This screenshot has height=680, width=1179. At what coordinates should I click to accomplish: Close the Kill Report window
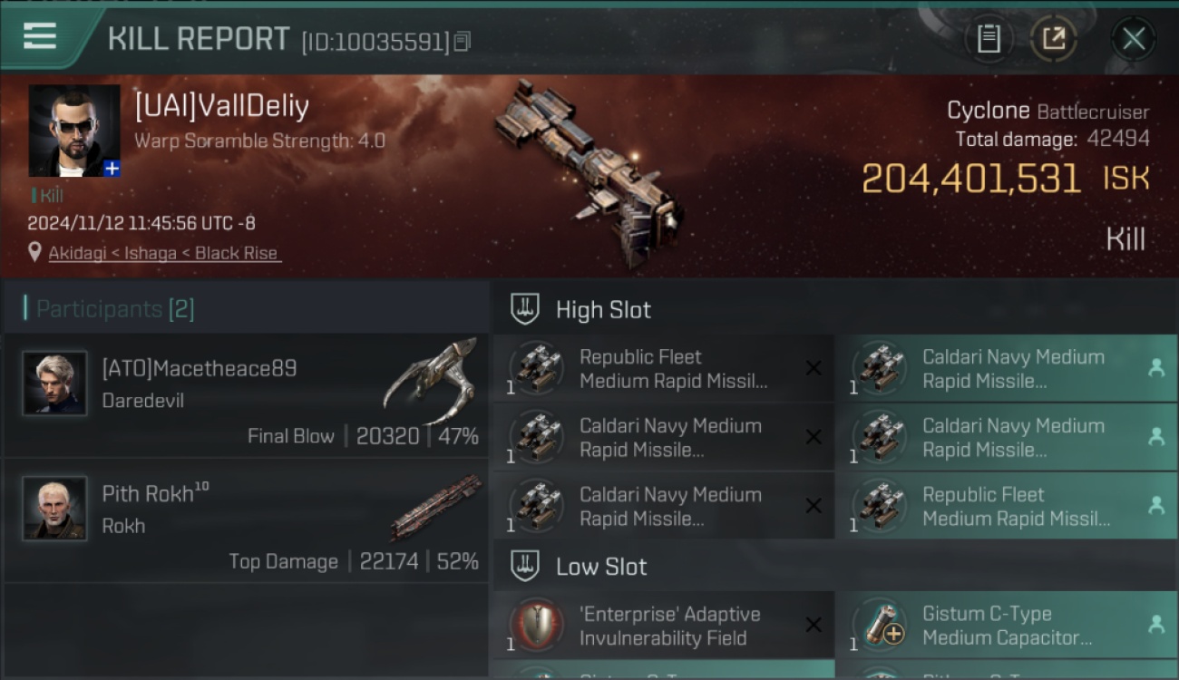(1134, 39)
